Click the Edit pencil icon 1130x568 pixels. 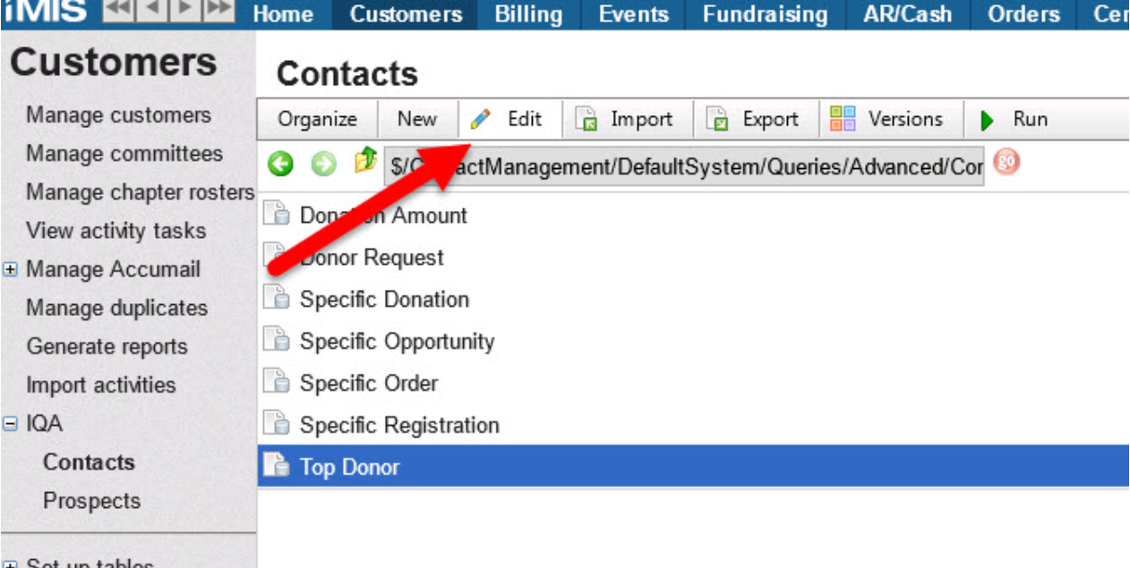click(x=482, y=119)
